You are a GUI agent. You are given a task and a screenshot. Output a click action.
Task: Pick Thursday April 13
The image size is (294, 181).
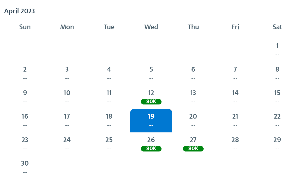coord(193,97)
